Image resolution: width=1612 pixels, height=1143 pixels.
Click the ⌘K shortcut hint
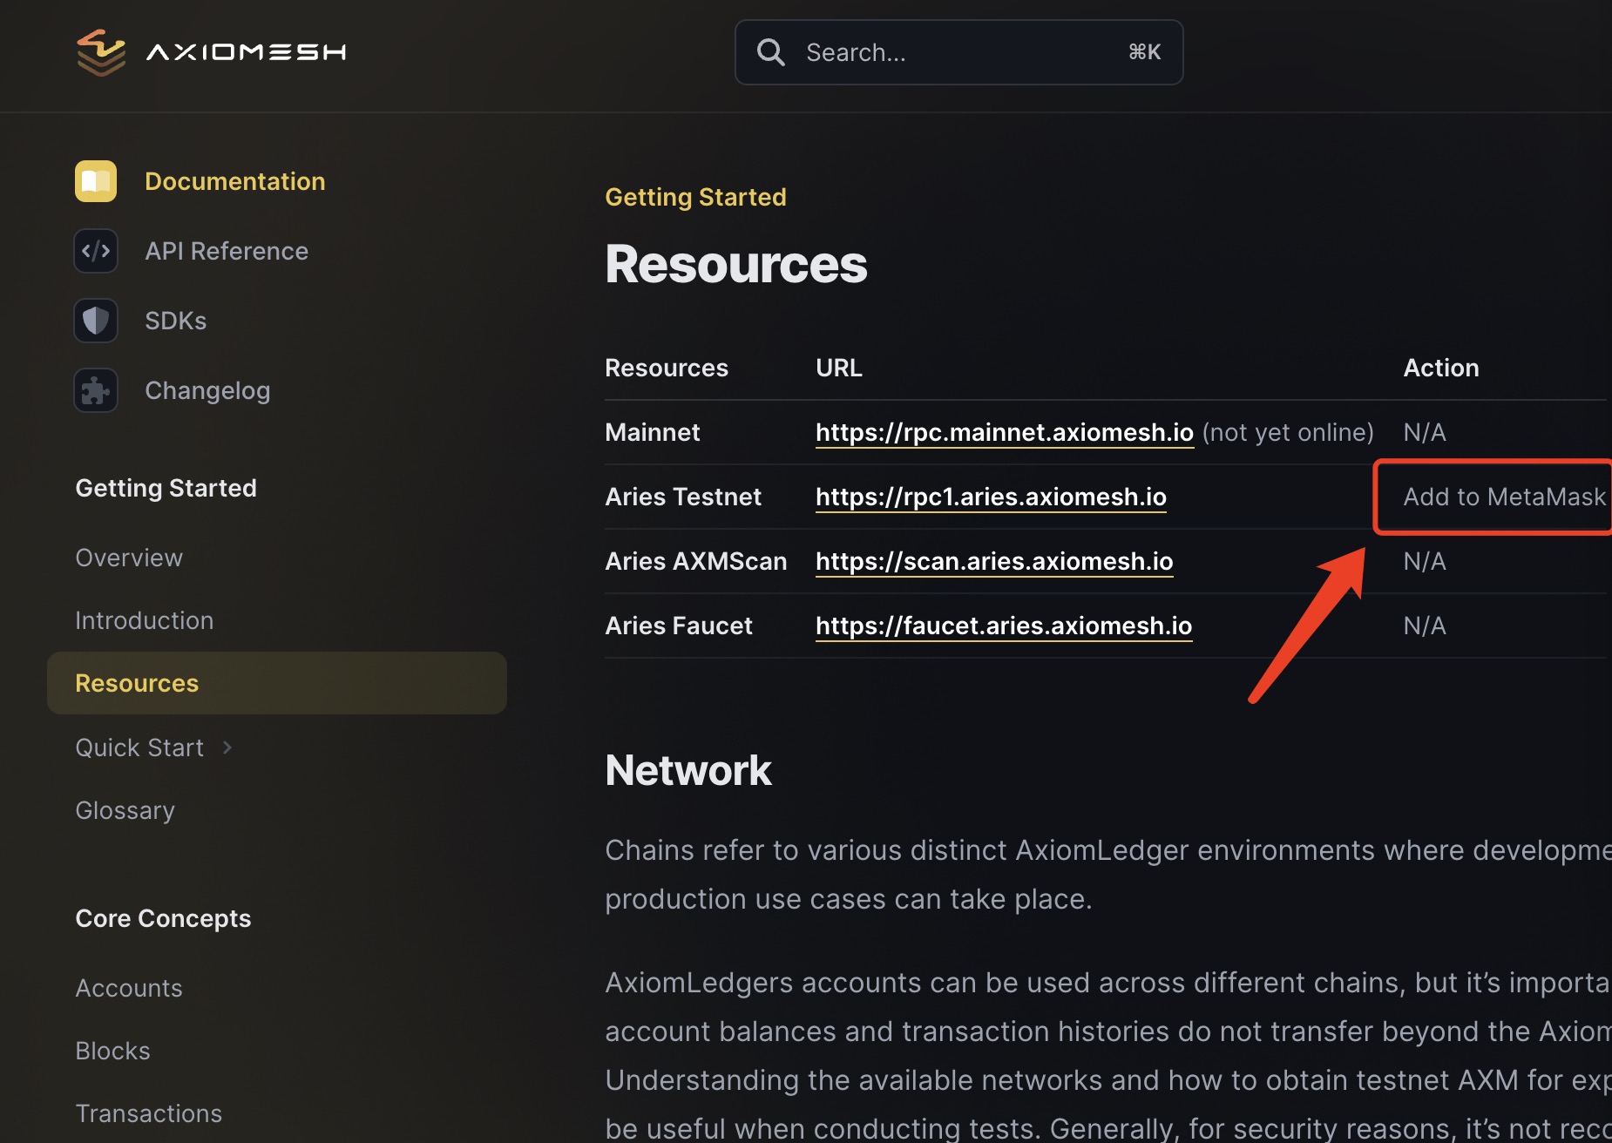pos(1144,52)
